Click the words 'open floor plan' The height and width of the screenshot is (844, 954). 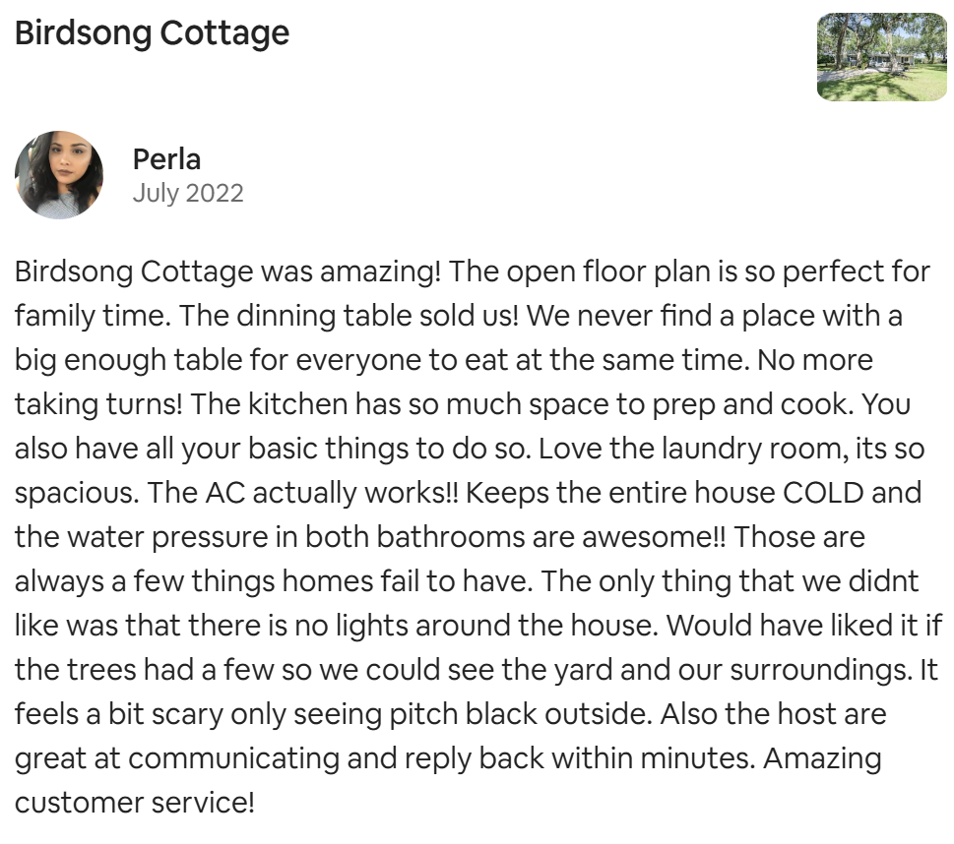[609, 271]
